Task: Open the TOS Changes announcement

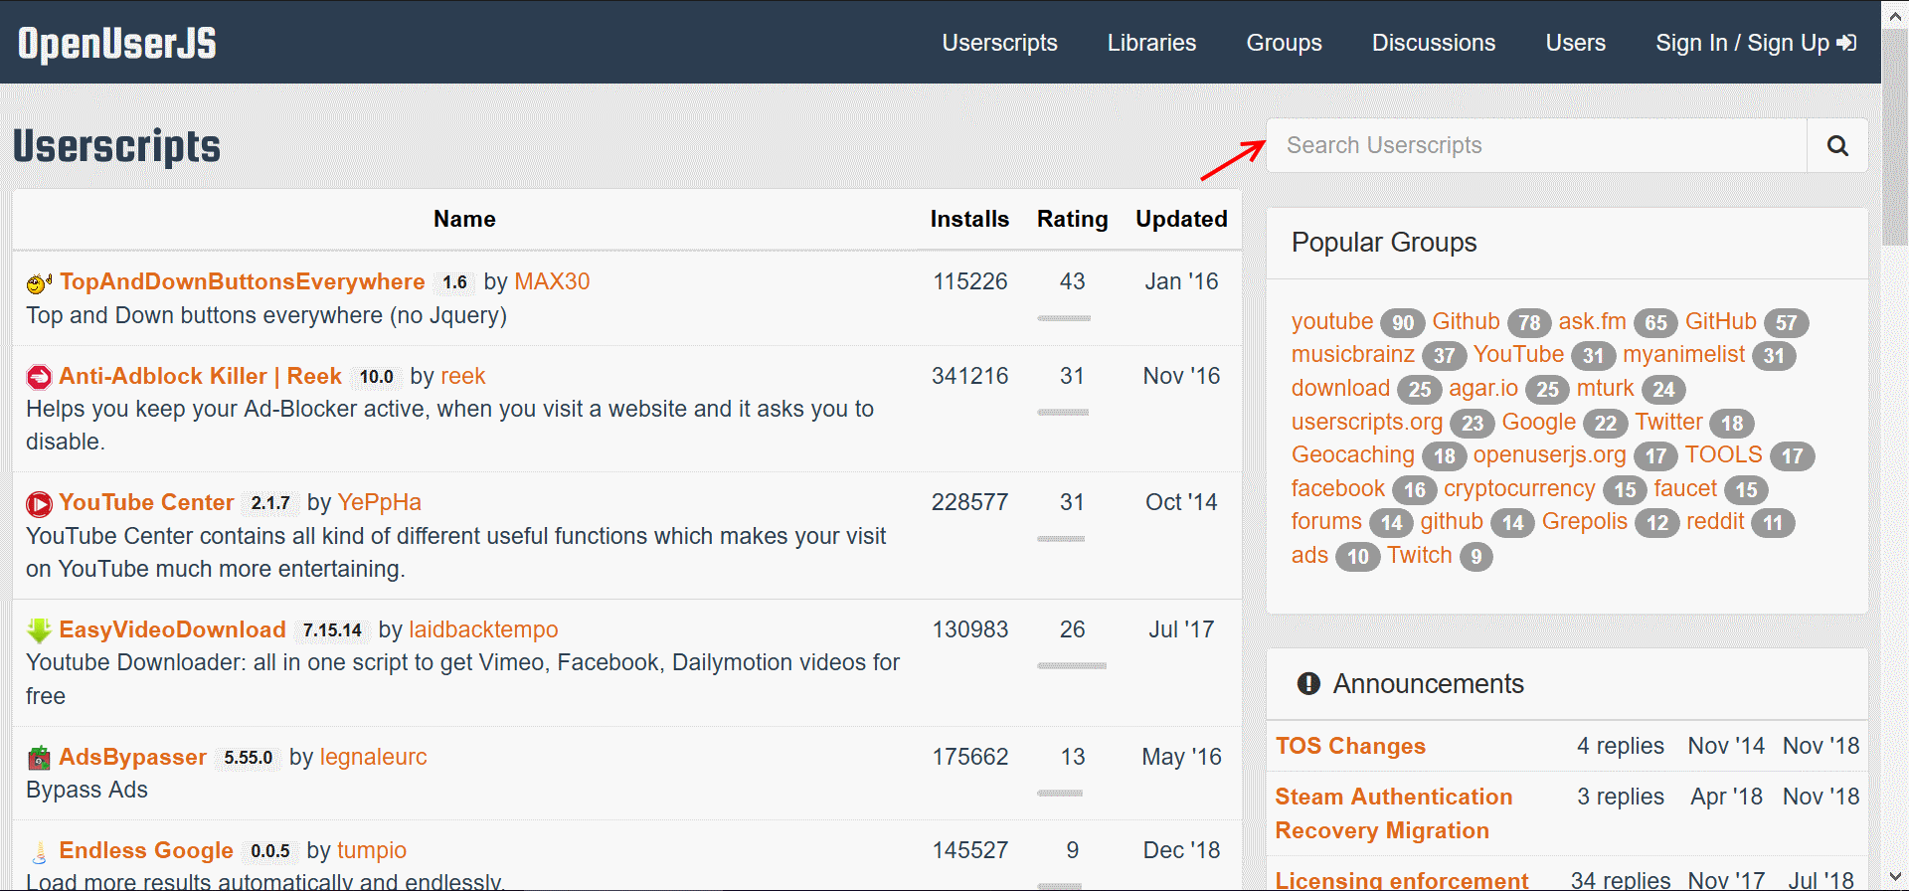Action: (x=1350, y=746)
